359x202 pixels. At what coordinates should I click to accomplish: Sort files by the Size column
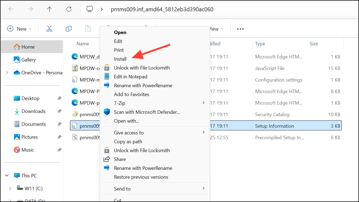313,43
